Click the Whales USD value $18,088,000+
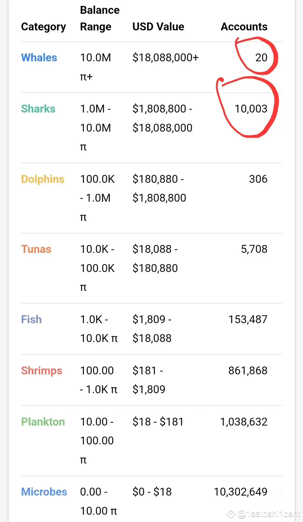The width and height of the screenshot is (303, 522). (x=165, y=58)
